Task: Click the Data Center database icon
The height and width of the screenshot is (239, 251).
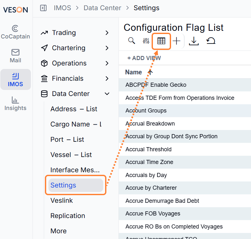Action: (44, 94)
